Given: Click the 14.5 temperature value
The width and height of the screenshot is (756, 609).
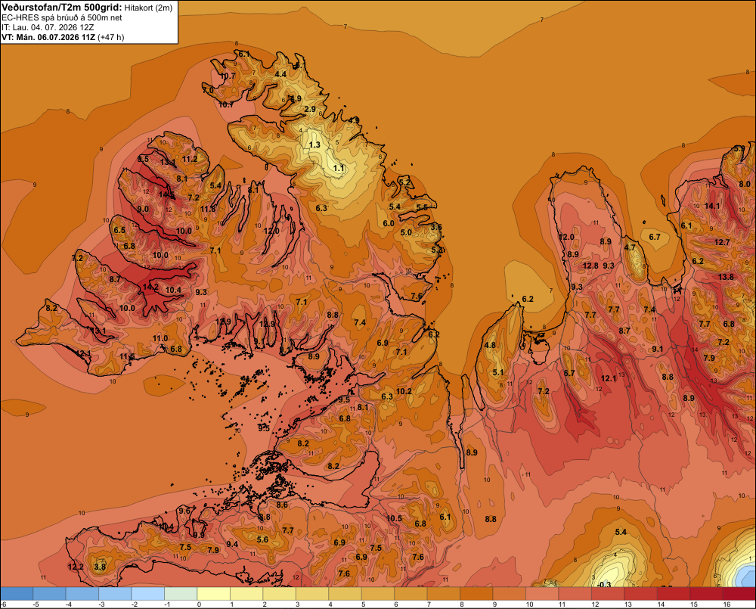Looking at the screenshot, I should (x=166, y=194).
